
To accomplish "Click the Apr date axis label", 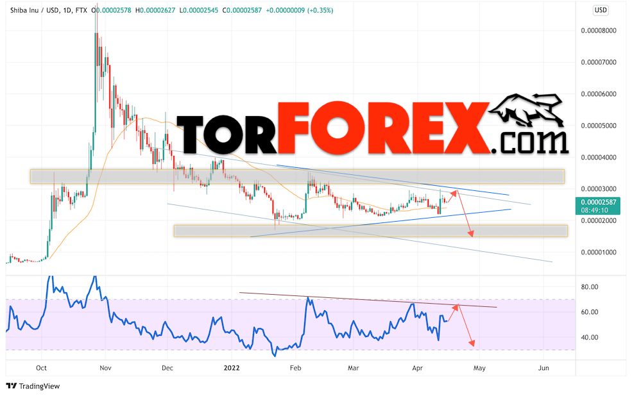I will point(418,368).
